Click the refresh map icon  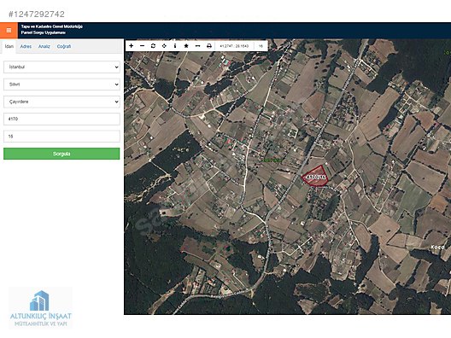click(153, 46)
